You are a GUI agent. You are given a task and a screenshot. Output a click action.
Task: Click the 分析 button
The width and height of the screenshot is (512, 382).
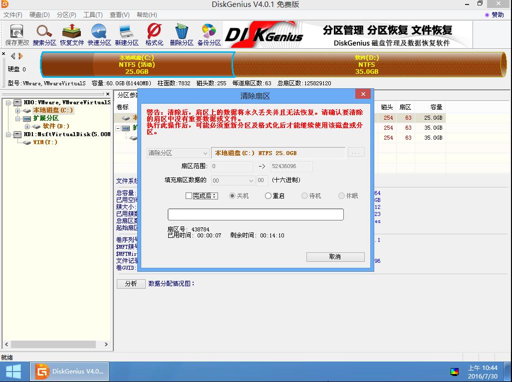131,284
